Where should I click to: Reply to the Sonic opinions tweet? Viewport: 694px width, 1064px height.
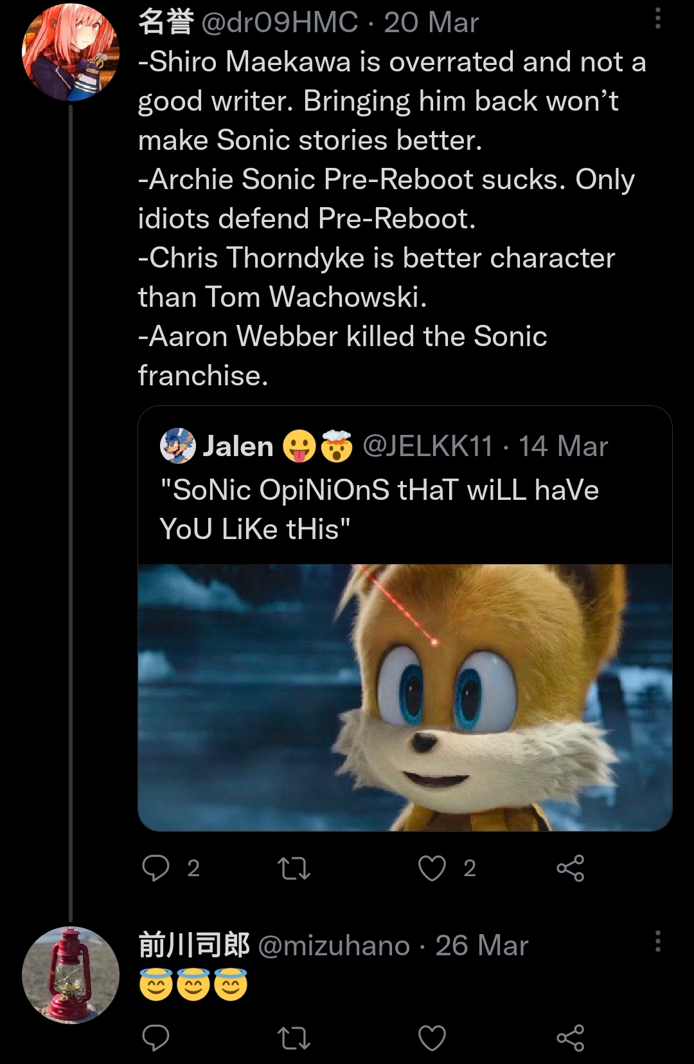pos(156,868)
